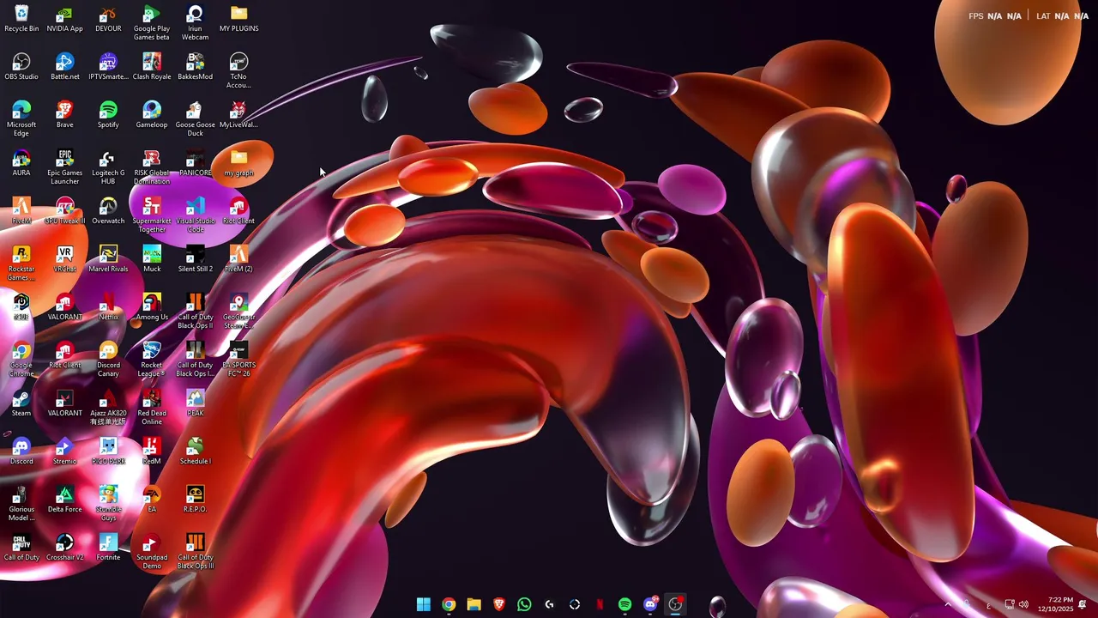The width and height of the screenshot is (1098, 618).
Task: Select the Gameloop shortcut
Action: tap(152, 115)
